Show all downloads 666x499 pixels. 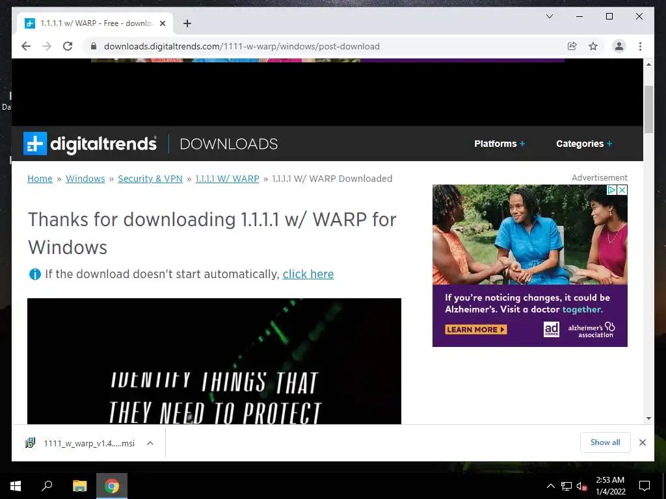[606, 442]
